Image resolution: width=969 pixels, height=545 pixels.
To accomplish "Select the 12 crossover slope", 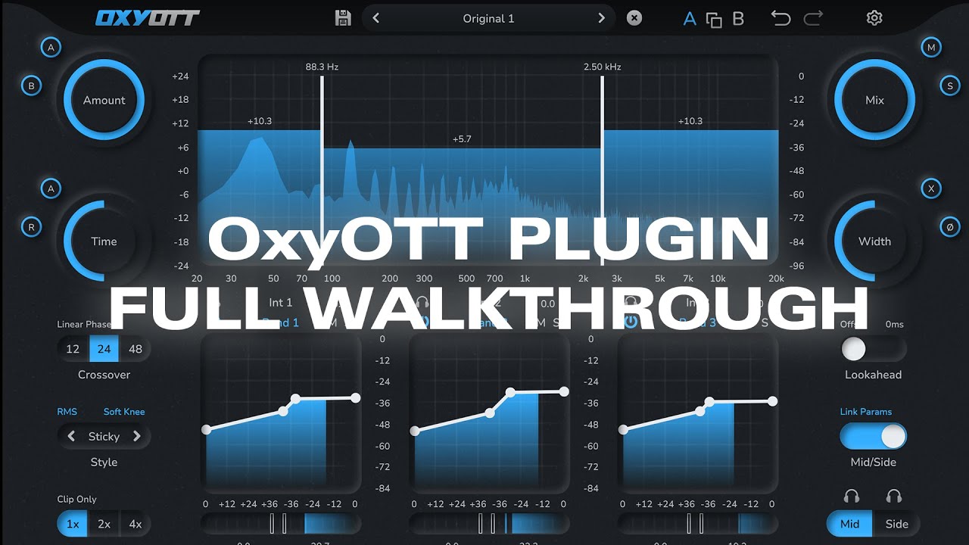I will [x=73, y=349].
